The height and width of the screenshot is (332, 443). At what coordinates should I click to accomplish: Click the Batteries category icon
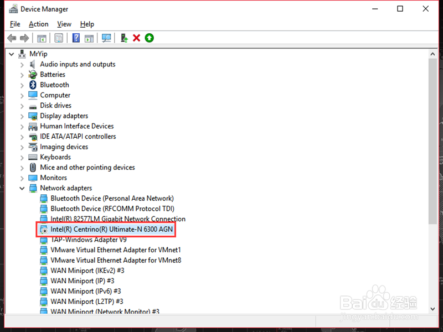coord(33,75)
